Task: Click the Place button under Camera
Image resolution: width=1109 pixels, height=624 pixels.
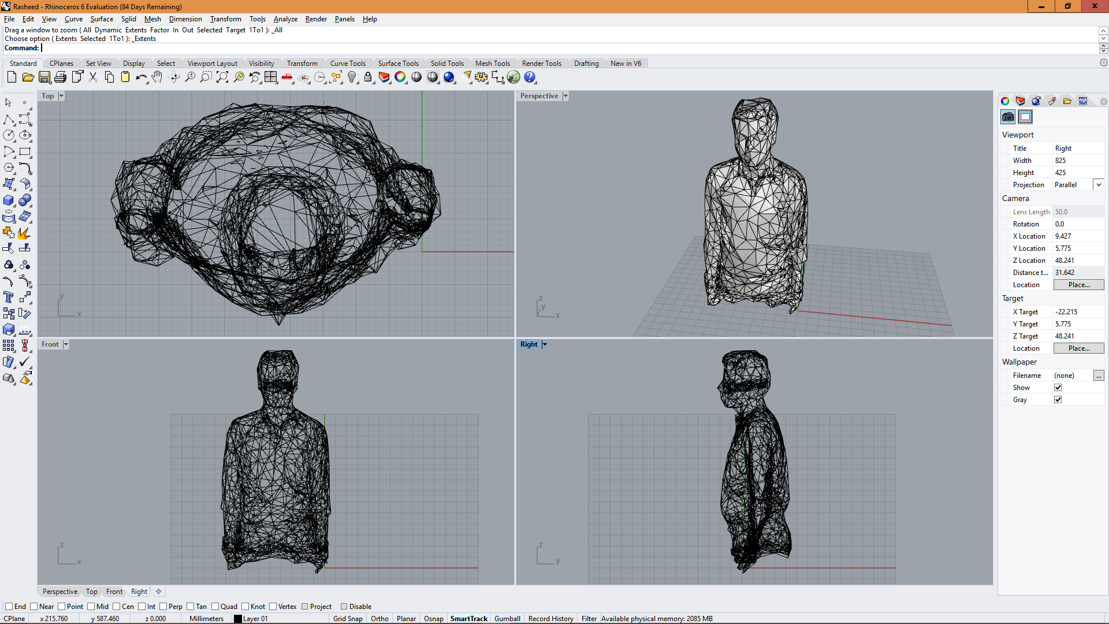Action: point(1078,285)
